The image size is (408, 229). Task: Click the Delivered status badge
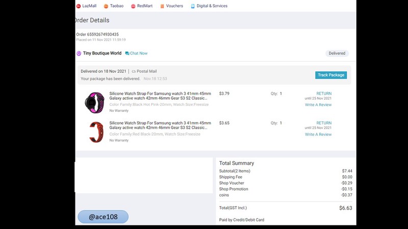coord(337,53)
